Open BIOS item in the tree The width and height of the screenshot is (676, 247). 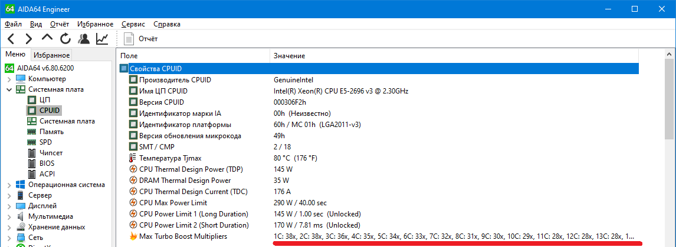pyautogui.click(x=47, y=163)
